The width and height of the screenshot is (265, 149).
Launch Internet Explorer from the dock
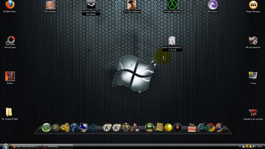(201, 127)
